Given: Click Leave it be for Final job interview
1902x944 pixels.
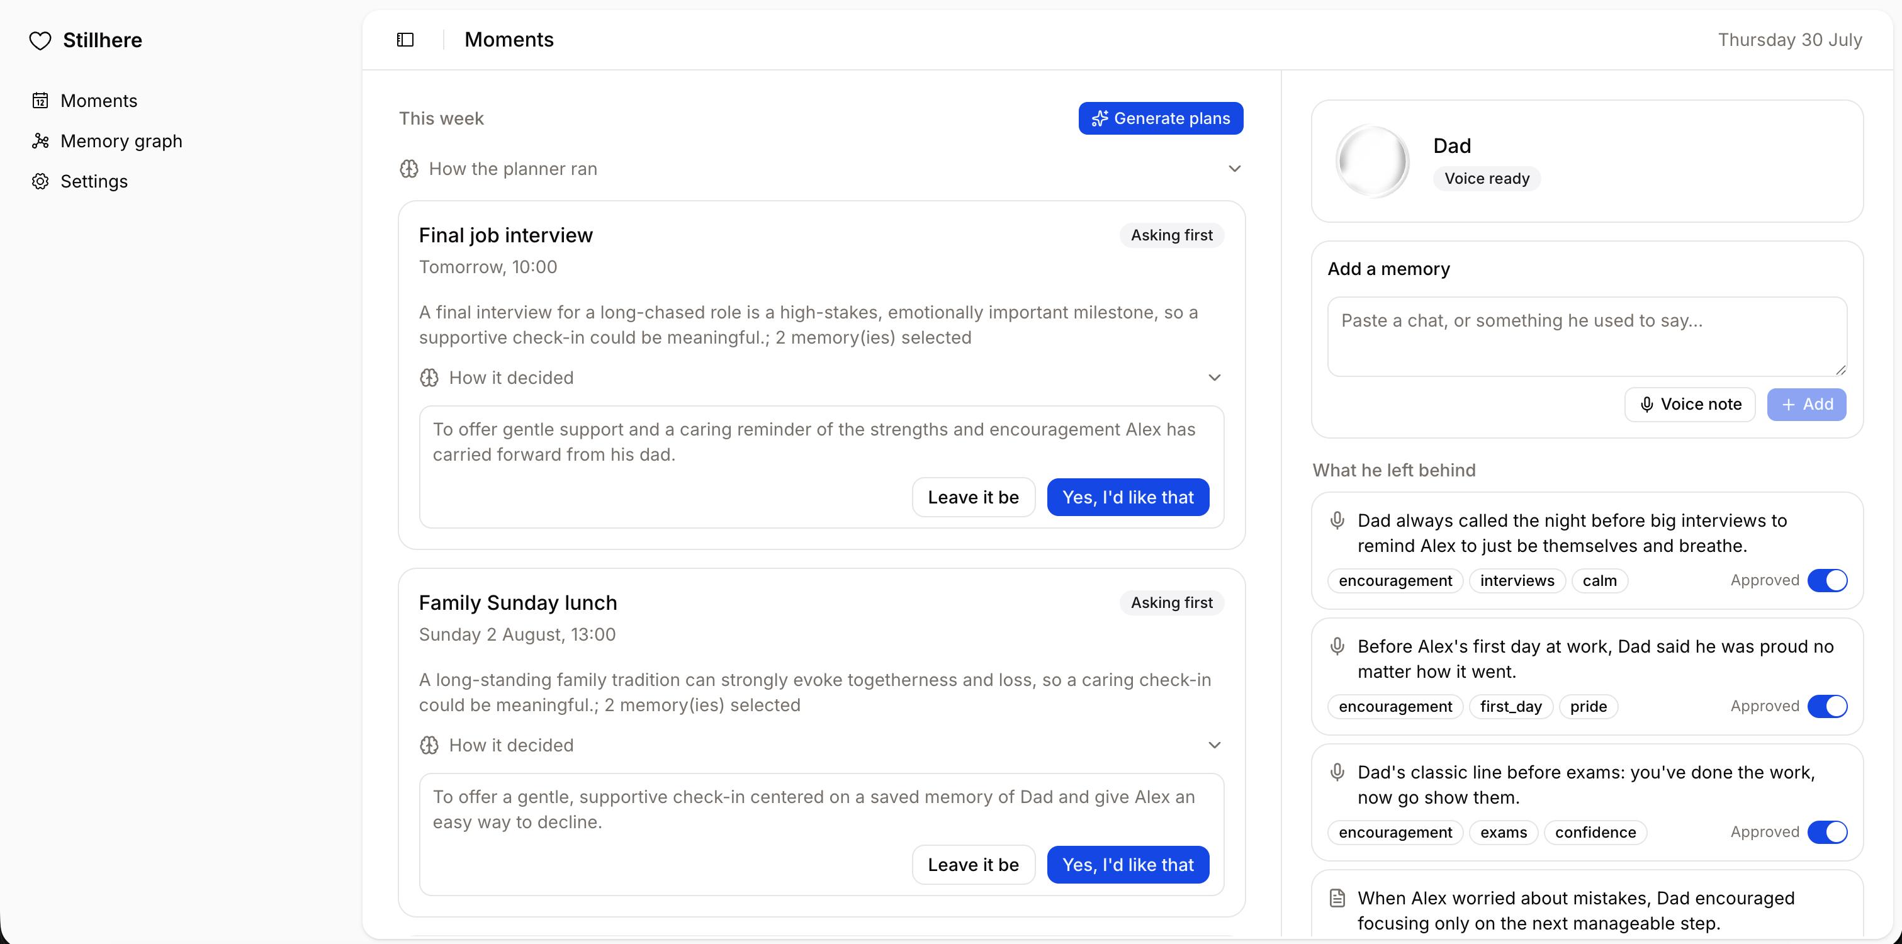Looking at the screenshot, I should pos(973,497).
